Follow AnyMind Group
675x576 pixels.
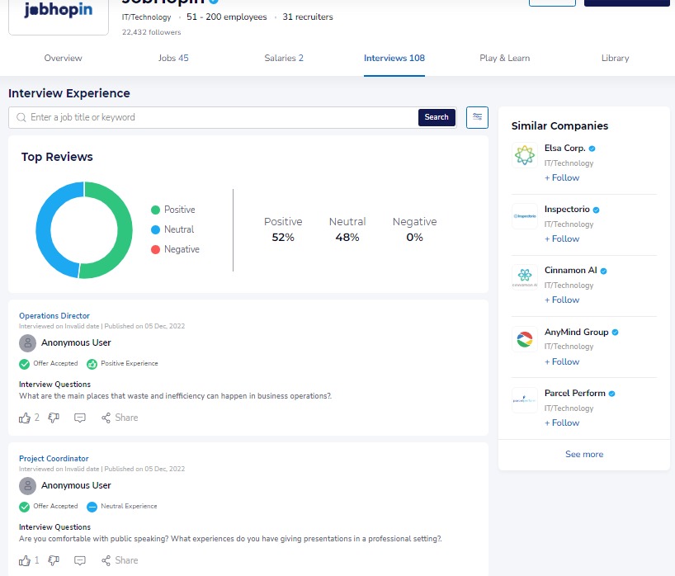[562, 362]
